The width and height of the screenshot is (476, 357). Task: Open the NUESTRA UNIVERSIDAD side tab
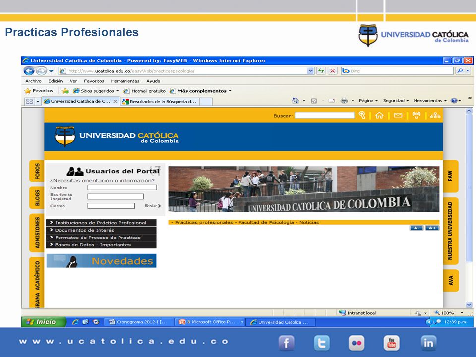[451, 231]
